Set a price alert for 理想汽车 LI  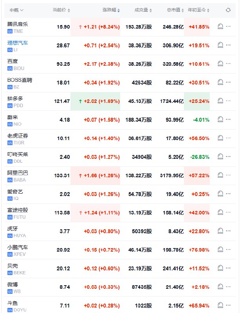pyautogui.click(x=220, y=45)
